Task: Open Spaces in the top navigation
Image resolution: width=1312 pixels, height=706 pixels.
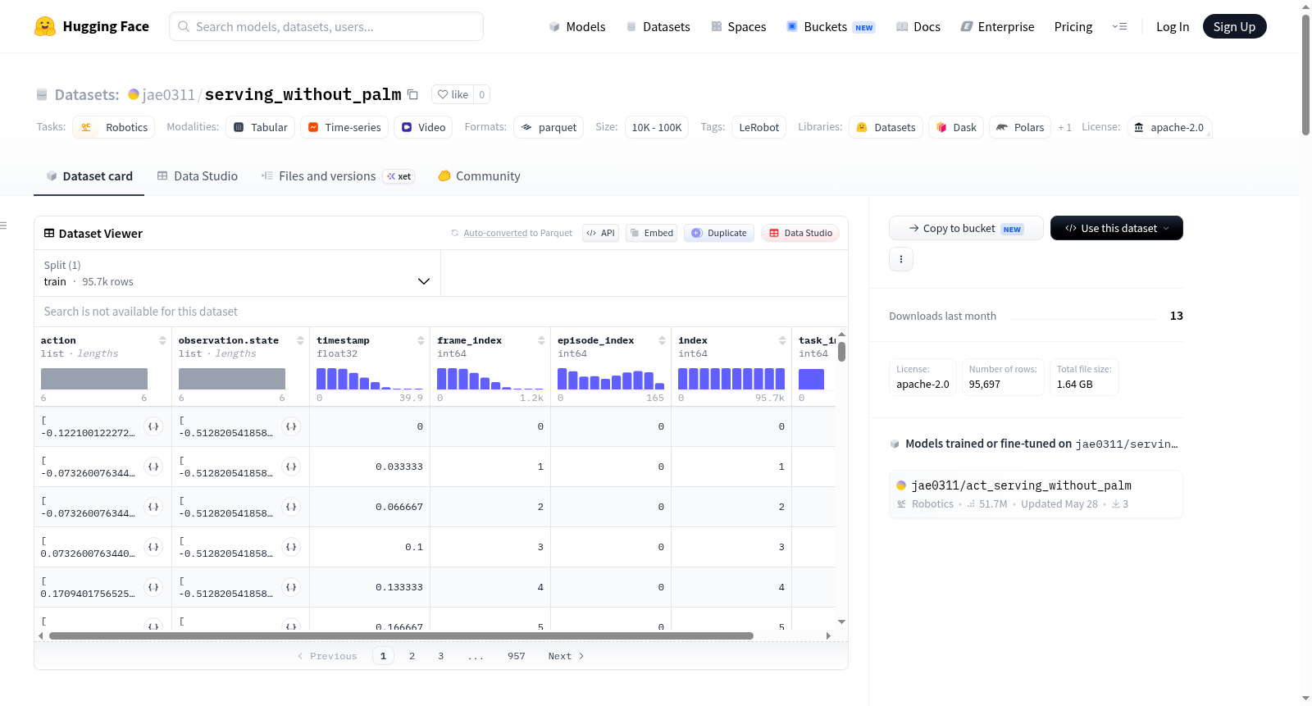Action: pos(739,26)
